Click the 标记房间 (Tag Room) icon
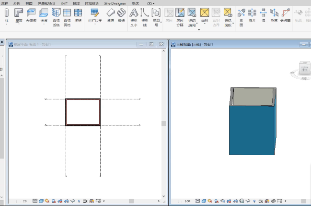Viewport: 311px width, 206px height. coord(192,12)
